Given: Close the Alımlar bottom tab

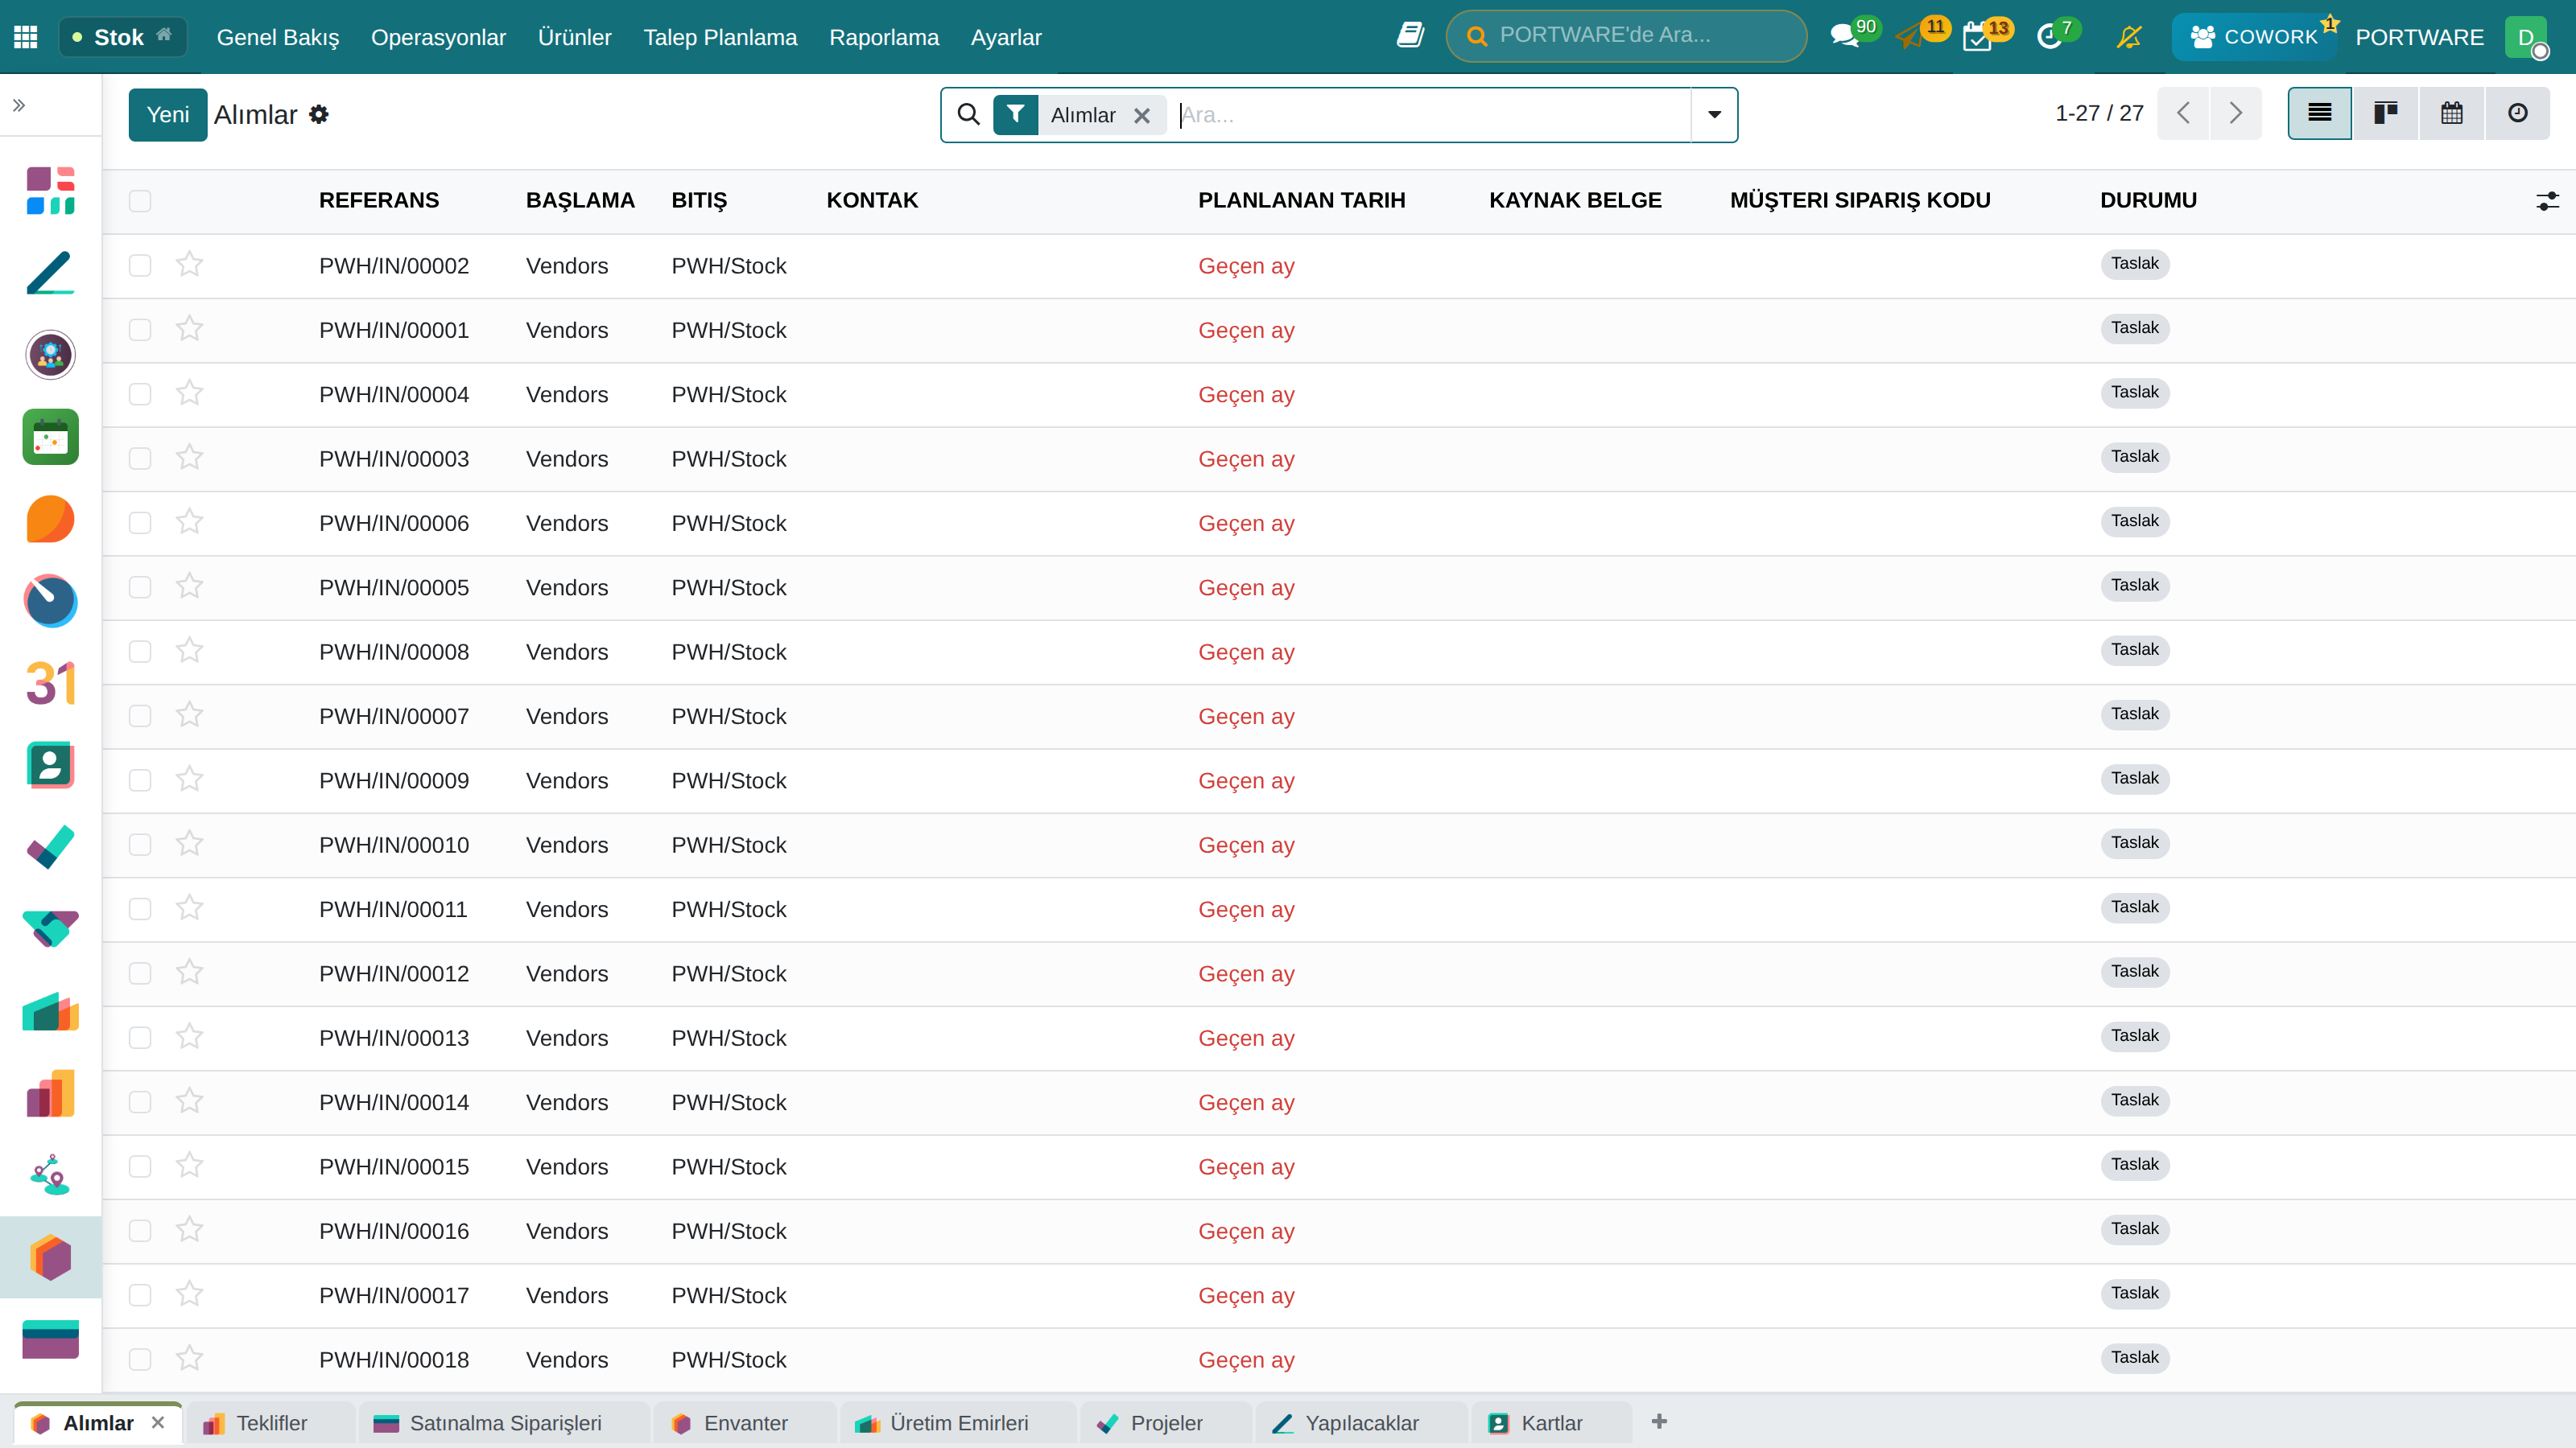Looking at the screenshot, I should coord(158,1422).
